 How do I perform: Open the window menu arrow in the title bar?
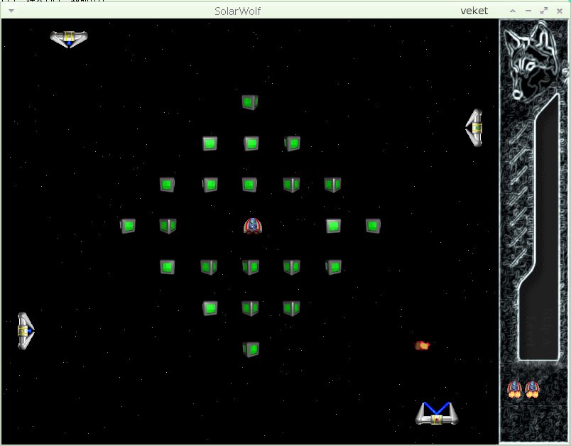tap(11, 11)
